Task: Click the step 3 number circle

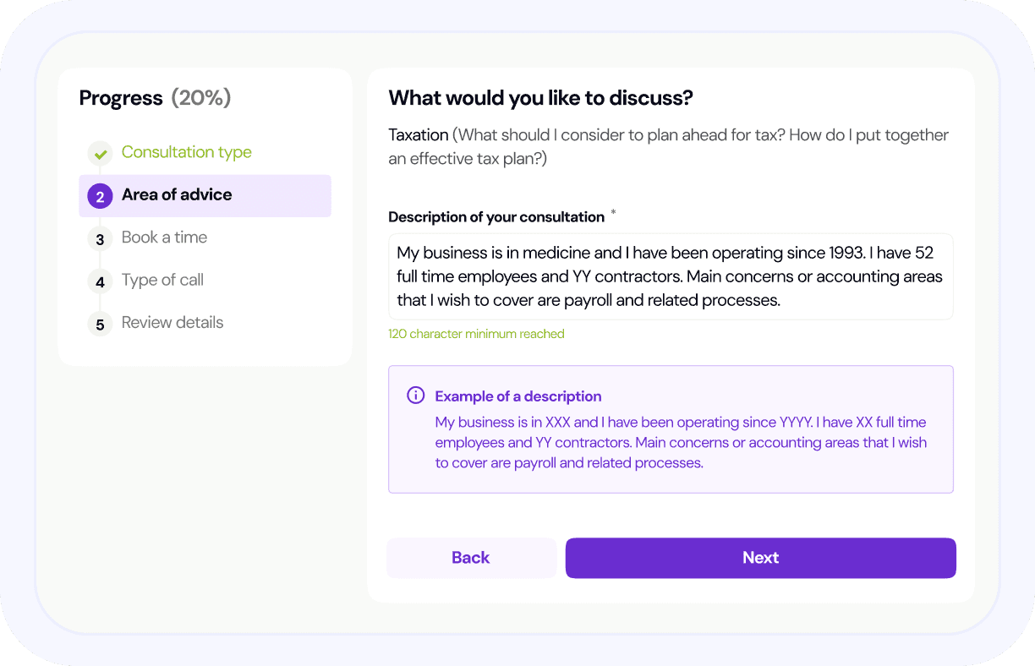Action: click(100, 239)
